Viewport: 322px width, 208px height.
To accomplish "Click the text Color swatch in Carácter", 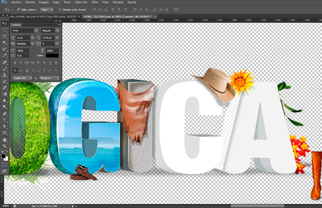I will (x=52, y=55).
